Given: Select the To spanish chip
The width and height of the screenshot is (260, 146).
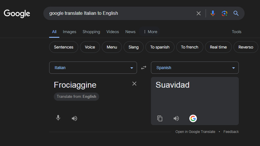Looking at the screenshot, I should [x=160, y=47].
